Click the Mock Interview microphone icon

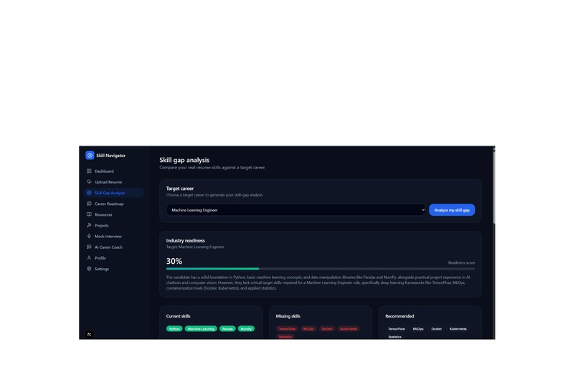pos(89,236)
